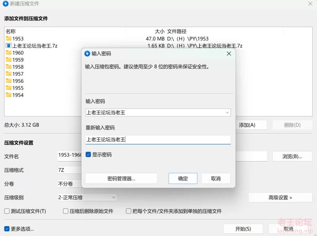Open the 高级设置 expander button
The height and width of the screenshot is (236, 317).
click(280, 198)
